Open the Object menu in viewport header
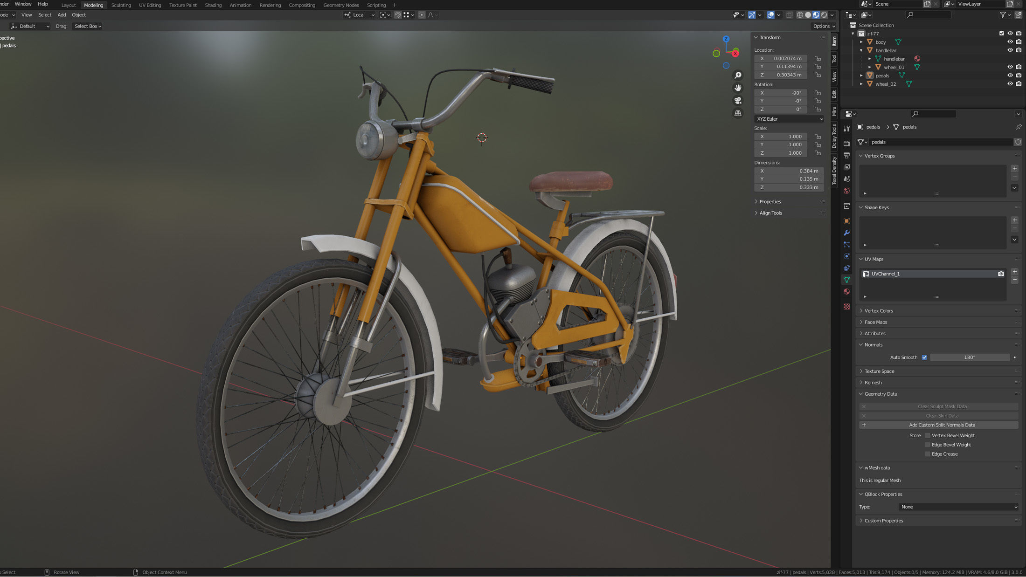 (79, 15)
